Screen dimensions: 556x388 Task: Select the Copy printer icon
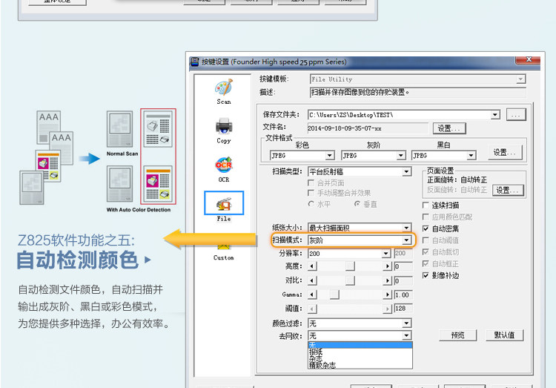point(224,126)
